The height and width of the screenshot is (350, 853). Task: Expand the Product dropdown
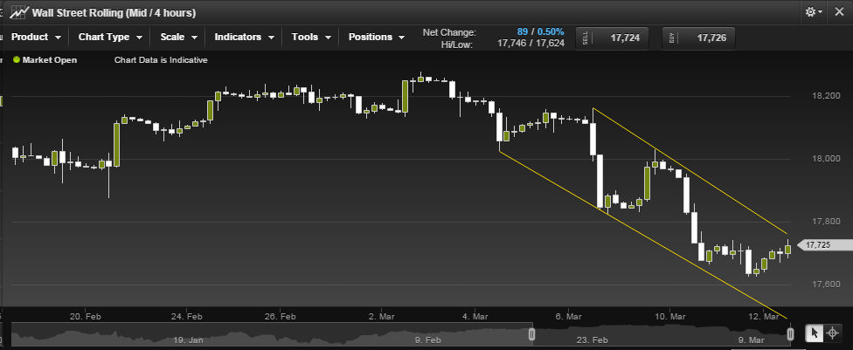(x=36, y=37)
